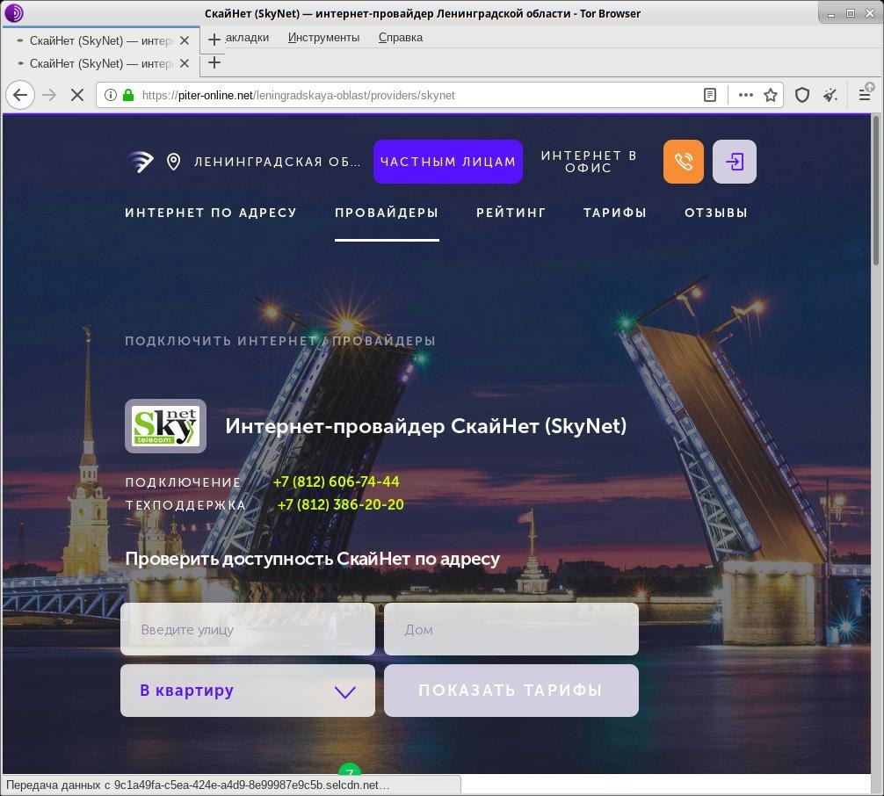Maximize the Tor Browser window

[851, 13]
